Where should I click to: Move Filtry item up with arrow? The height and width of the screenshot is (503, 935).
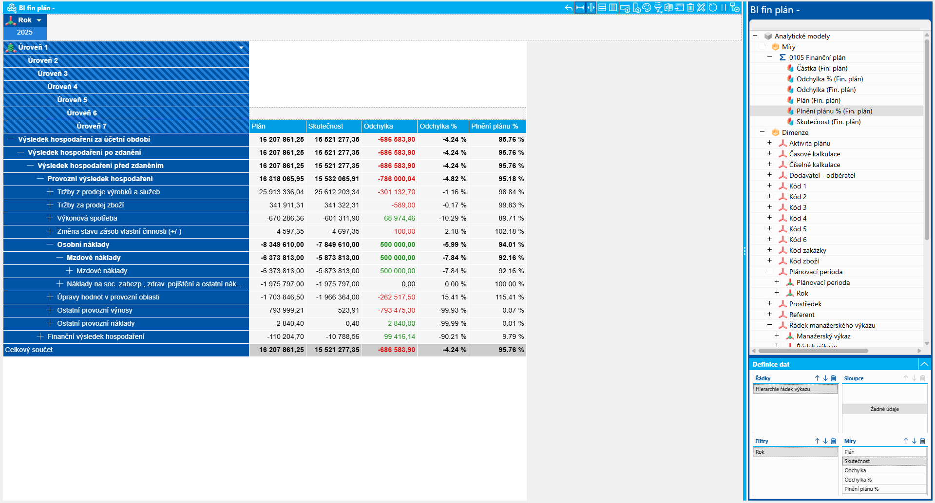[817, 441]
